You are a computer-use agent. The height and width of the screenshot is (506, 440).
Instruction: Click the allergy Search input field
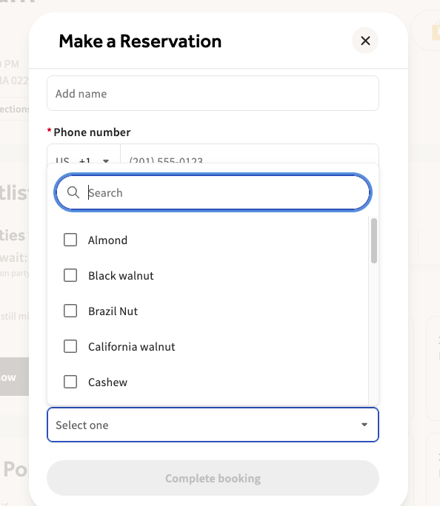pyautogui.click(x=213, y=192)
